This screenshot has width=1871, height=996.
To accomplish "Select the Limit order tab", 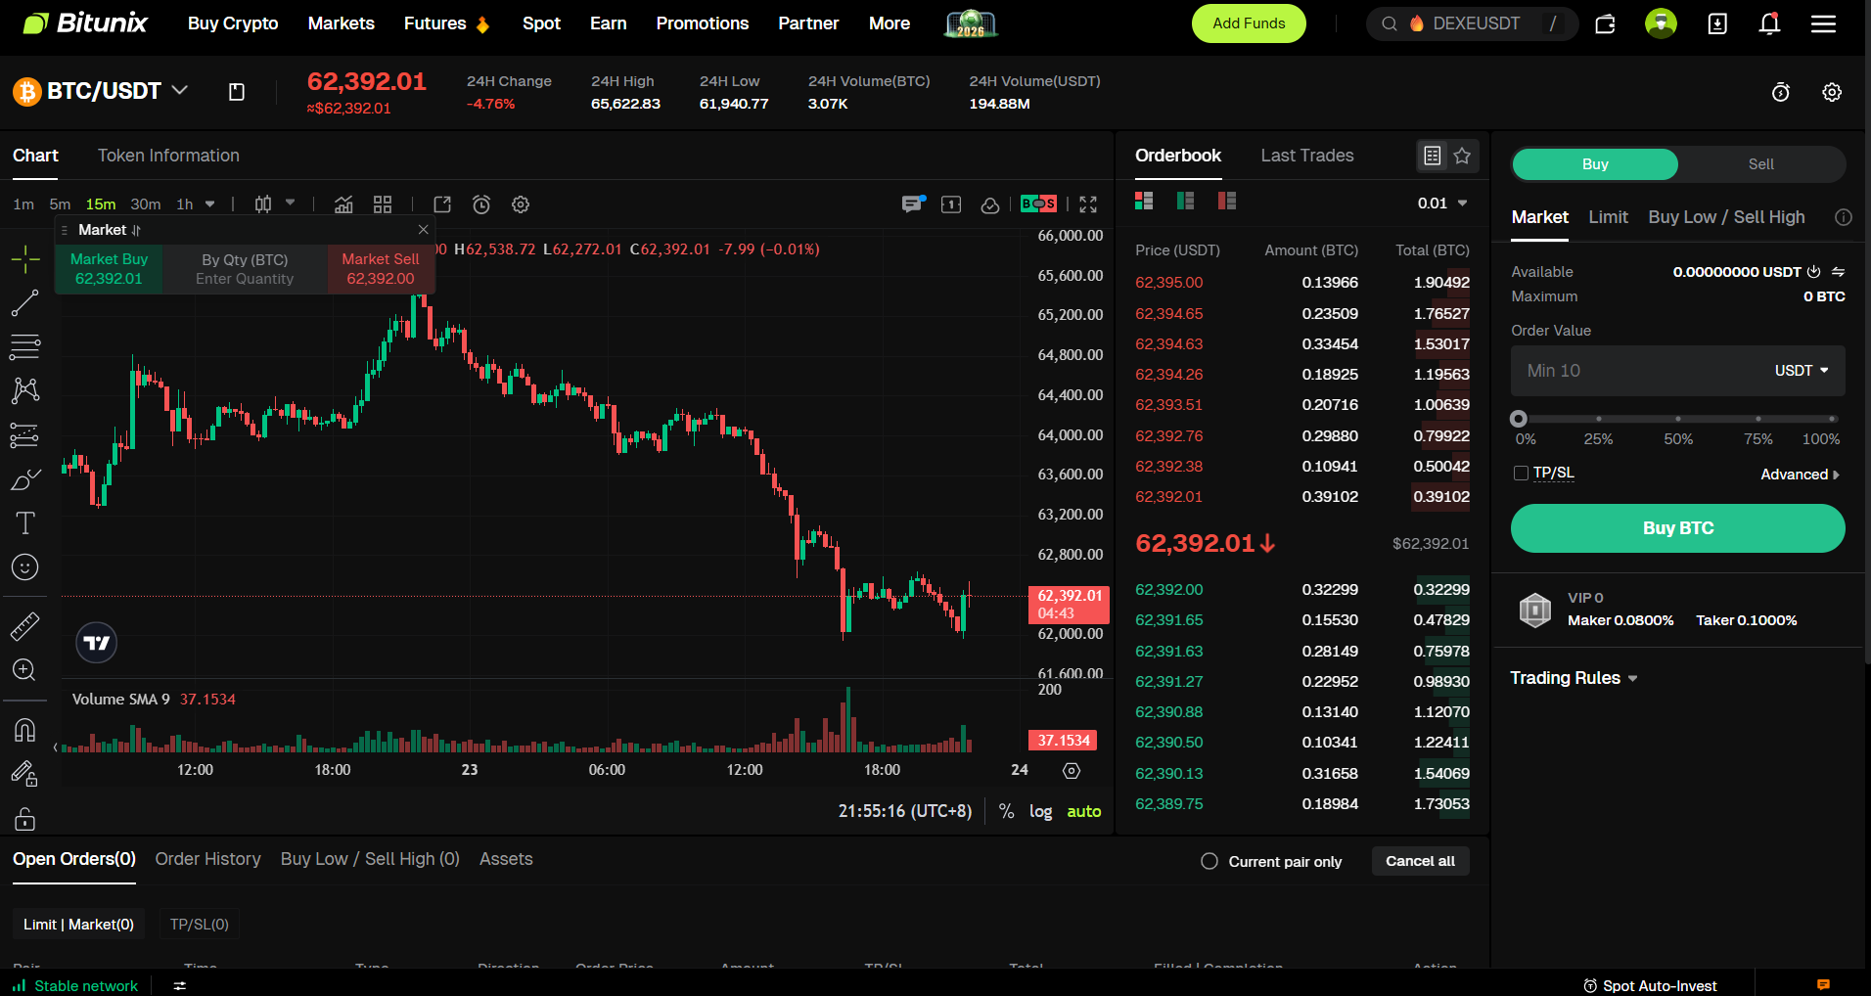I will tap(1608, 217).
